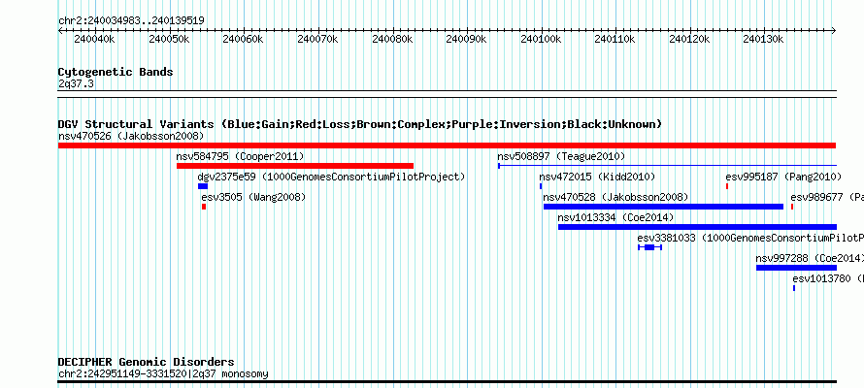
Task: Click the ruler's right arrowhead
Action: coord(834,31)
